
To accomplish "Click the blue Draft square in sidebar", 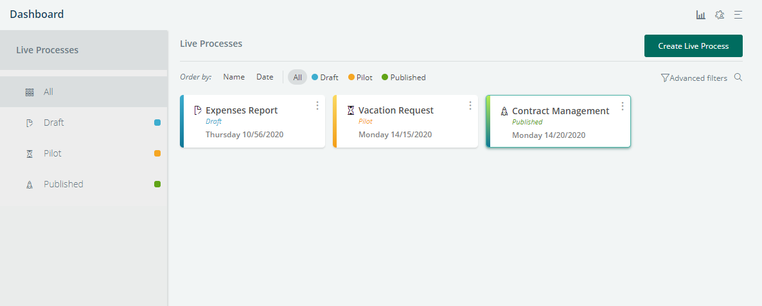I will tap(157, 123).
